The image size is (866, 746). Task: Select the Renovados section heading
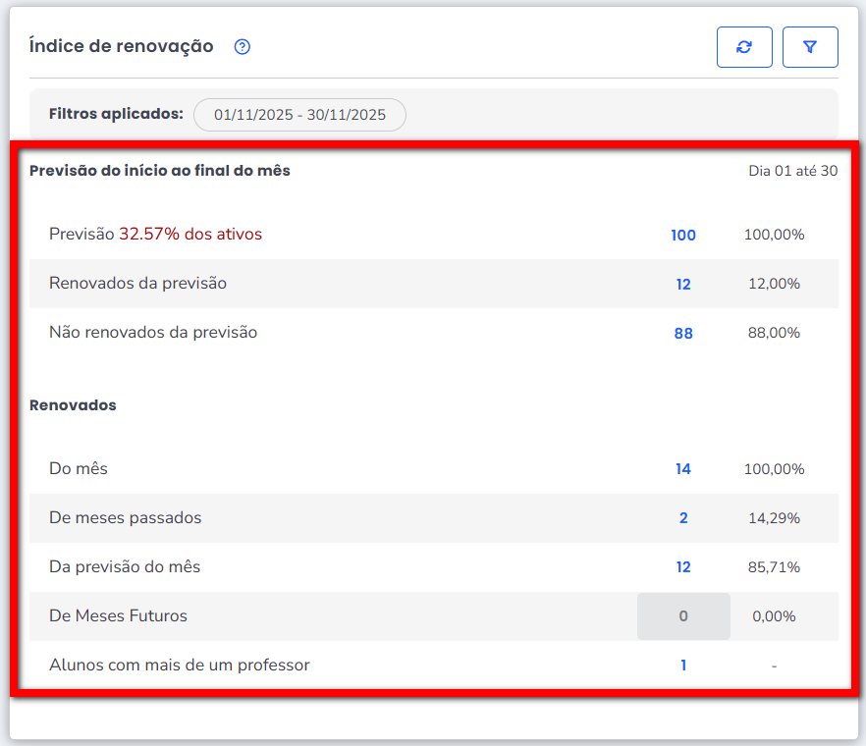click(x=73, y=405)
